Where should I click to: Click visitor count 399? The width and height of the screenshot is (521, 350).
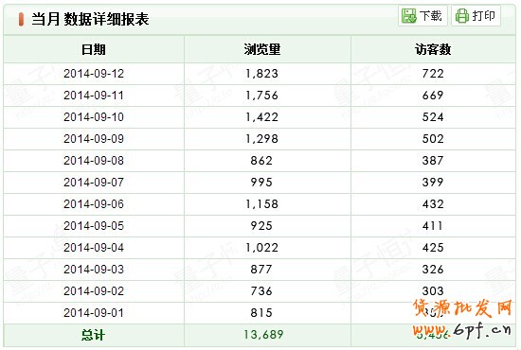[x=433, y=183]
